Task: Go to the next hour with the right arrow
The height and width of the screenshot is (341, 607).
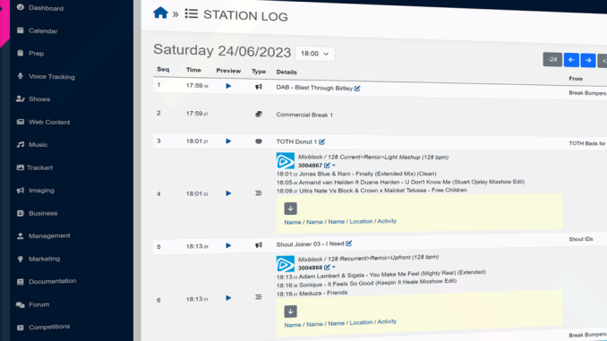Action: (588, 60)
